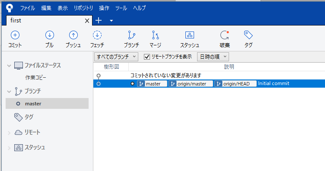The height and width of the screenshot is (171, 325).
Task: Click the 破棄 (Discard) toolbar icon
Action: (224, 35)
